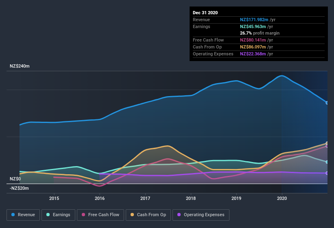Click the NZ$240m y-axis label
The image size is (334, 228).
(20, 66)
